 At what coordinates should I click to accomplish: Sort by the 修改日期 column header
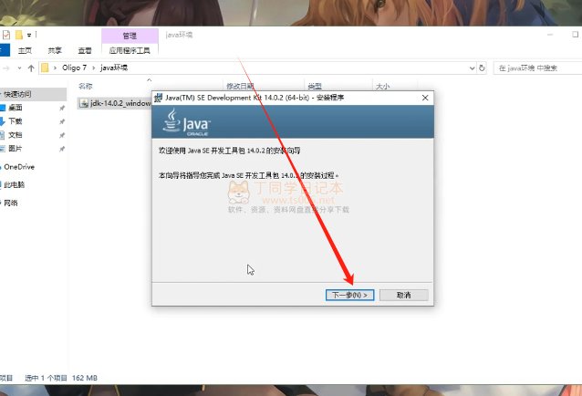(240, 87)
